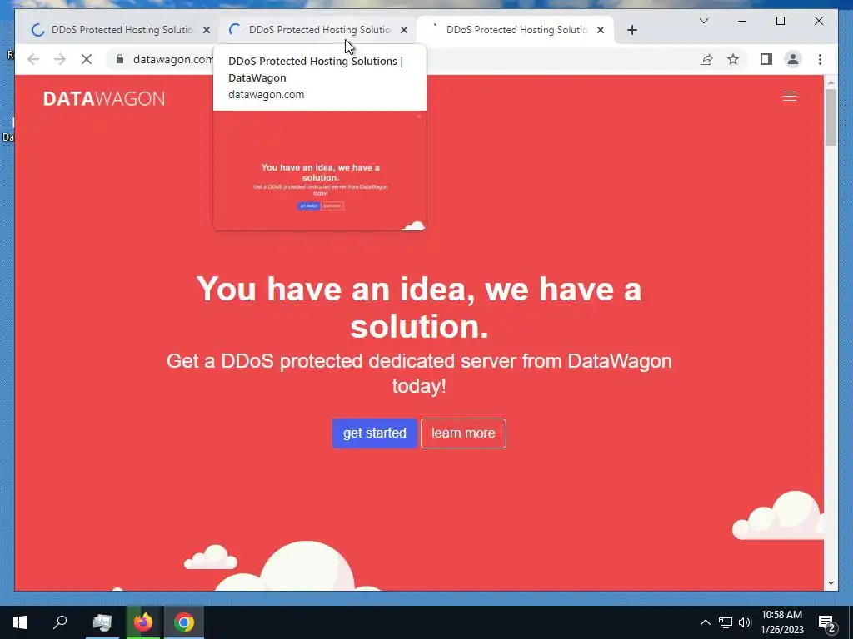853x639 pixels.
Task: Stop loading the page in Chrome
Action: 87,59
